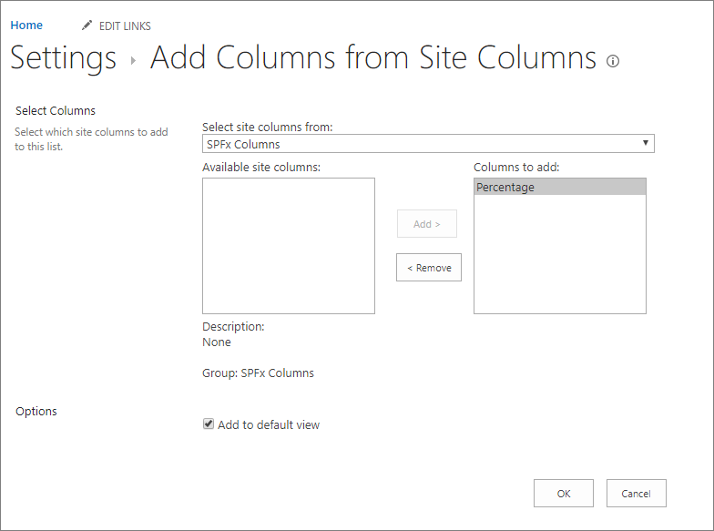This screenshot has width=714, height=531.
Task: Click EDIT LINKS in the navigation
Action: coord(125,26)
